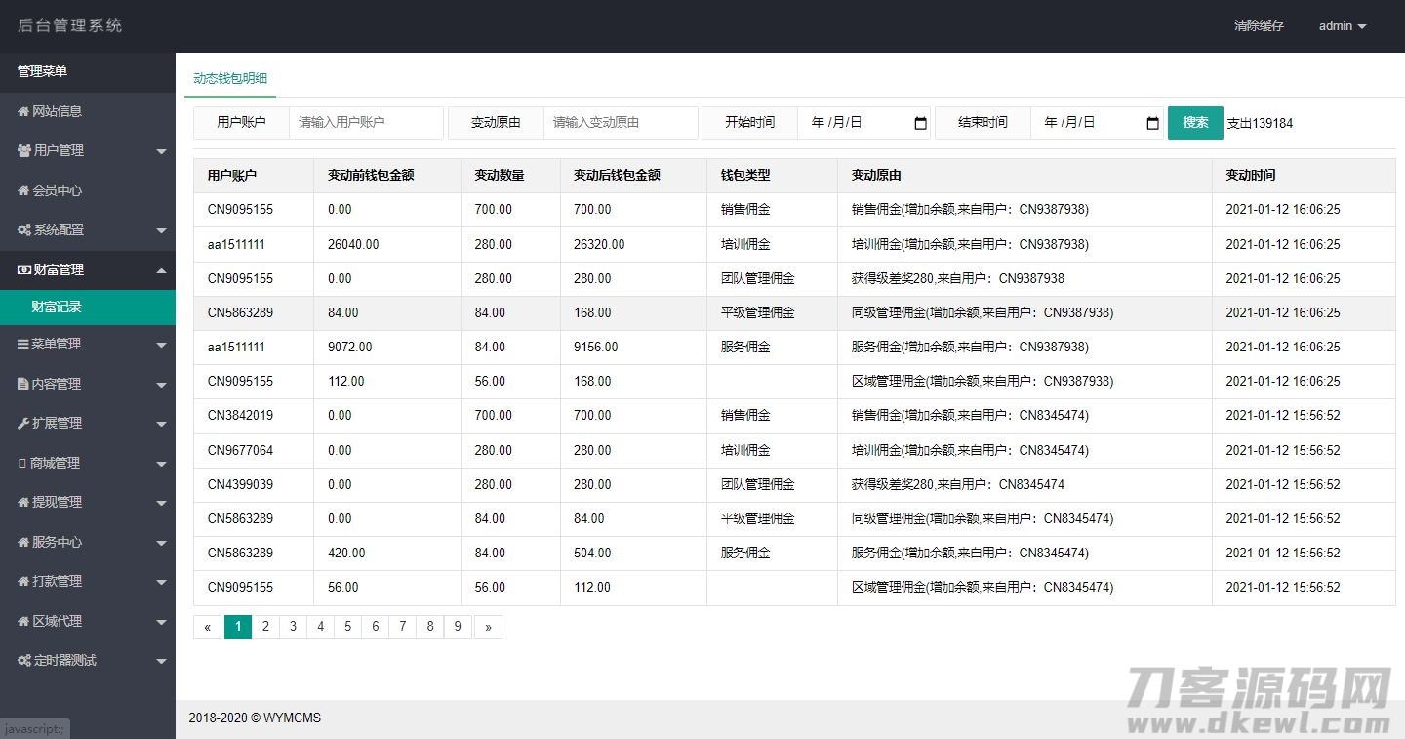Click the 请输入用户账户 input field
This screenshot has width=1405, height=739.
click(366, 123)
